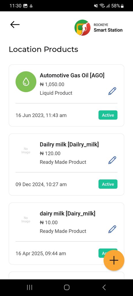Tap No Image placeholder for Dailry milk

coord(26,151)
